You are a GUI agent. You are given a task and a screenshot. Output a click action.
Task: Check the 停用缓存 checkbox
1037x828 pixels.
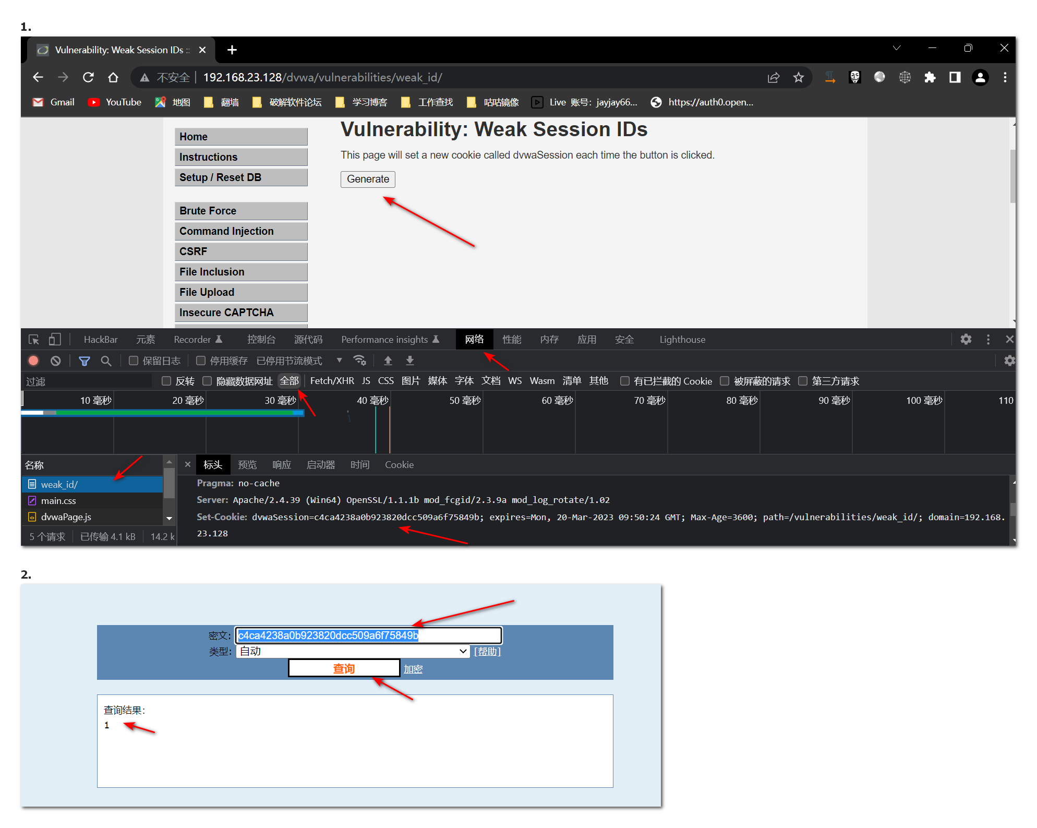coord(201,361)
